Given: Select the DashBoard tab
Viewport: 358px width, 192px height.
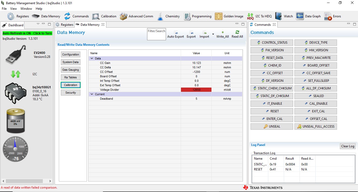Looking at the screenshot, I should click(13, 25).
